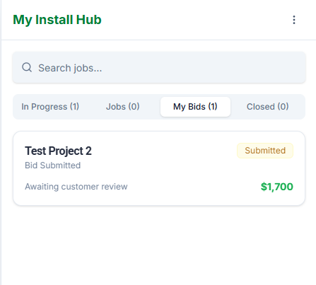The image size is (316, 285).
Task: Focus the Search jobs input field
Action: coord(159,67)
